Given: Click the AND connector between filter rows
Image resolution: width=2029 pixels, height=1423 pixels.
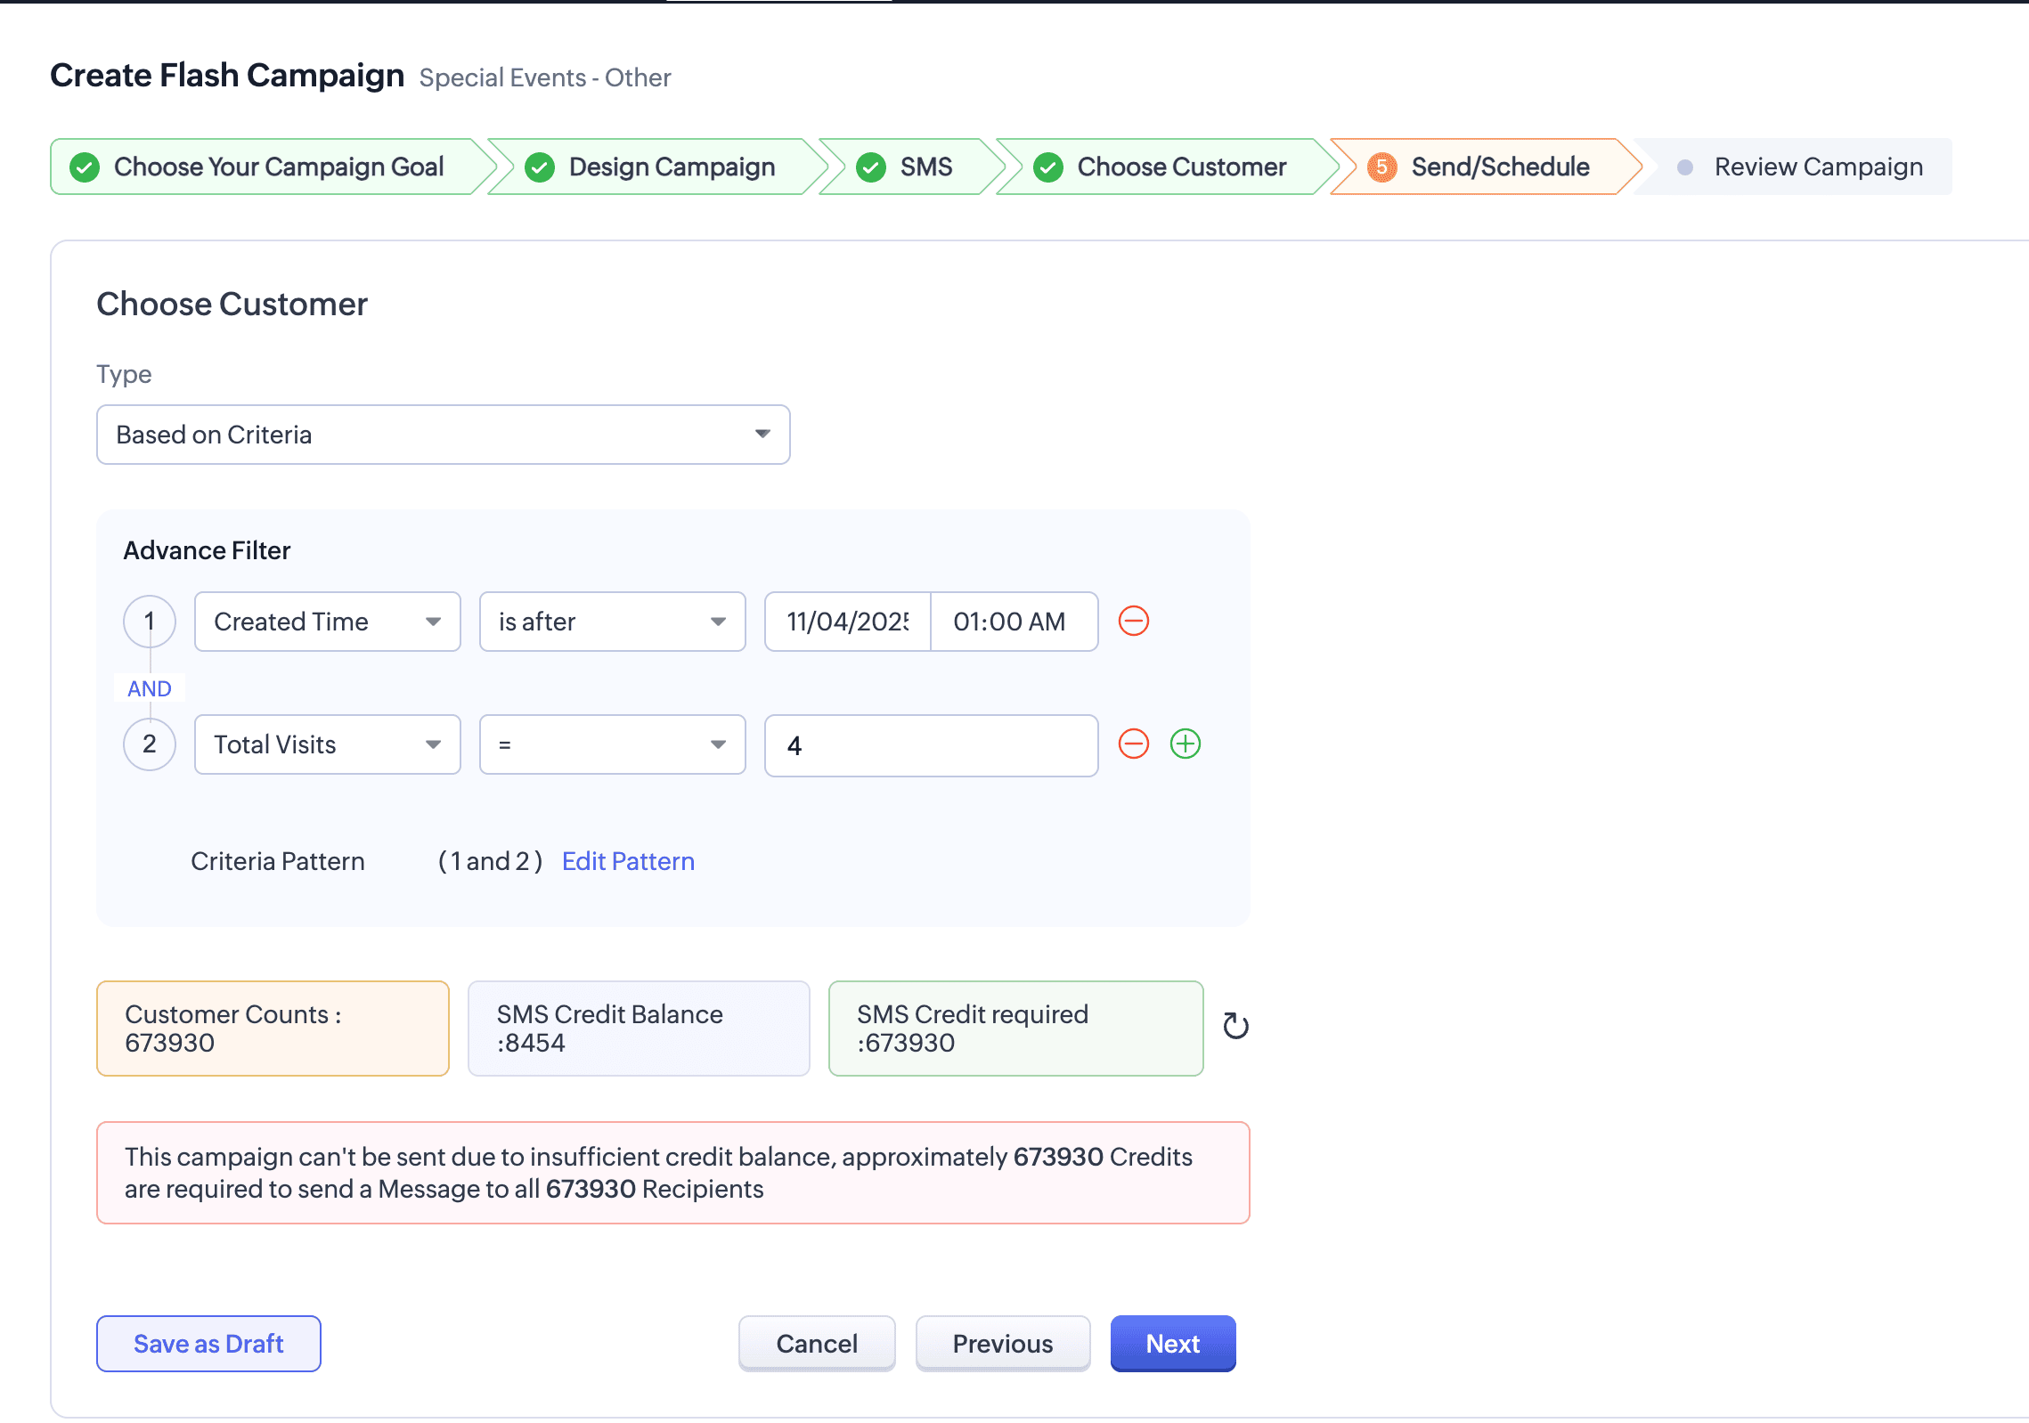Looking at the screenshot, I should pyautogui.click(x=149, y=688).
